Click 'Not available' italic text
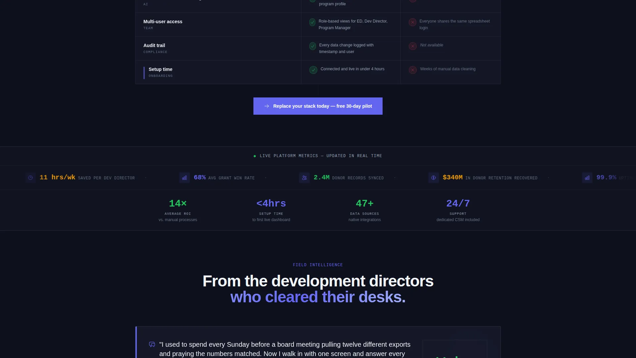 [432, 45]
